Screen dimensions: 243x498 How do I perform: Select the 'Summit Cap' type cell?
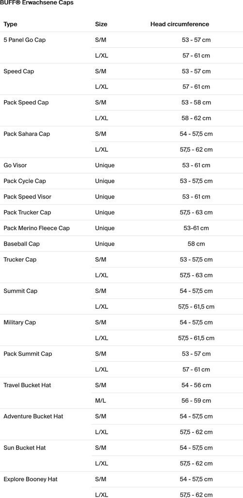tap(20, 291)
